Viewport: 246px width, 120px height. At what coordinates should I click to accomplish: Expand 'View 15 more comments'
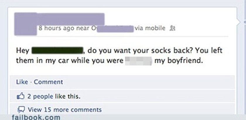tap(65, 109)
